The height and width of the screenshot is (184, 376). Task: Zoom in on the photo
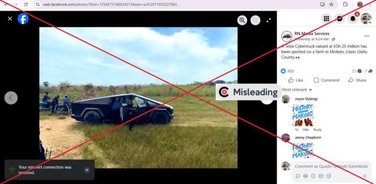tap(242, 20)
